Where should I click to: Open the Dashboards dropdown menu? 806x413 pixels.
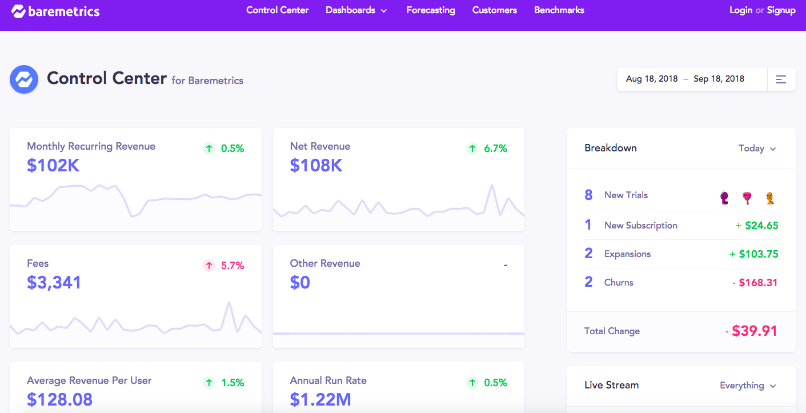356,10
